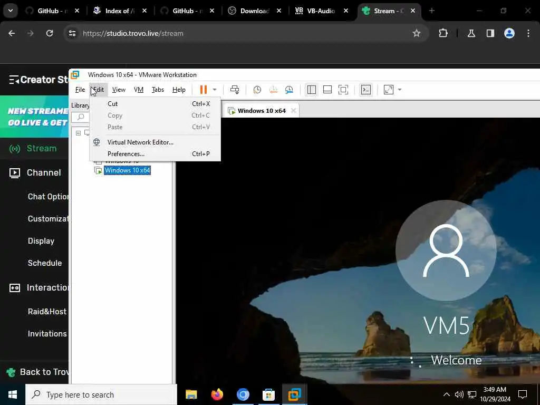Open the VM menu
The height and width of the screenshot is (405, 540).
[139, 90]
